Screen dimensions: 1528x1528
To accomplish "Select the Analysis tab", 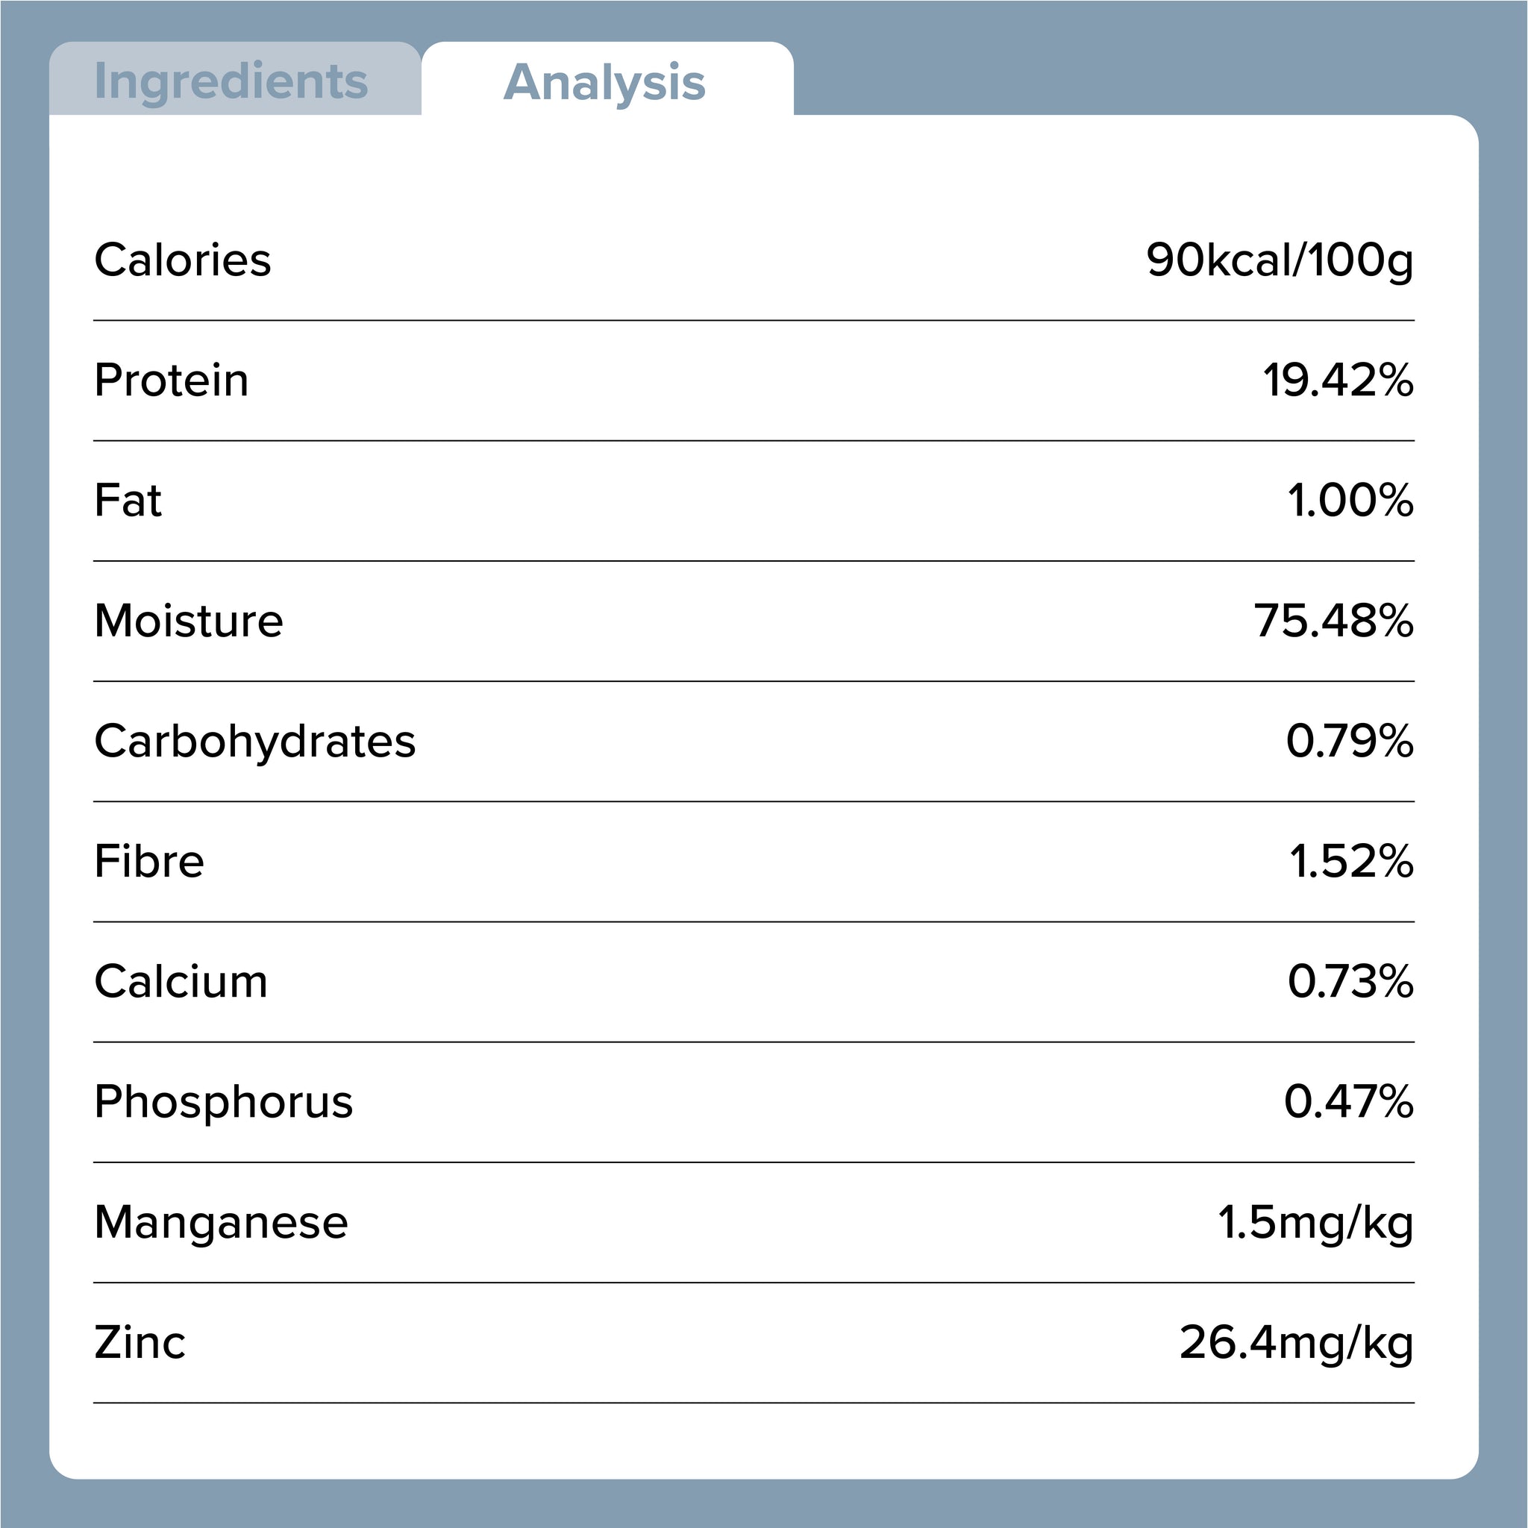I will coord(604,82).
